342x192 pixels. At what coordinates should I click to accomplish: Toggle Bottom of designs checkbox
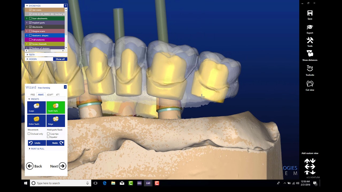(x=30, y=48)
